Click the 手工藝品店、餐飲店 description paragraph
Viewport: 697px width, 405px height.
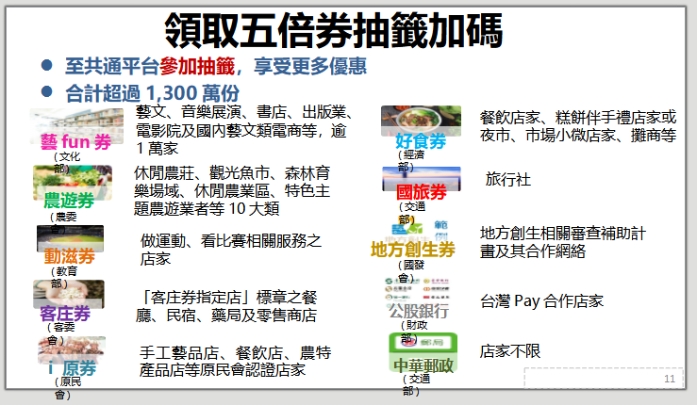pos(235,361)
